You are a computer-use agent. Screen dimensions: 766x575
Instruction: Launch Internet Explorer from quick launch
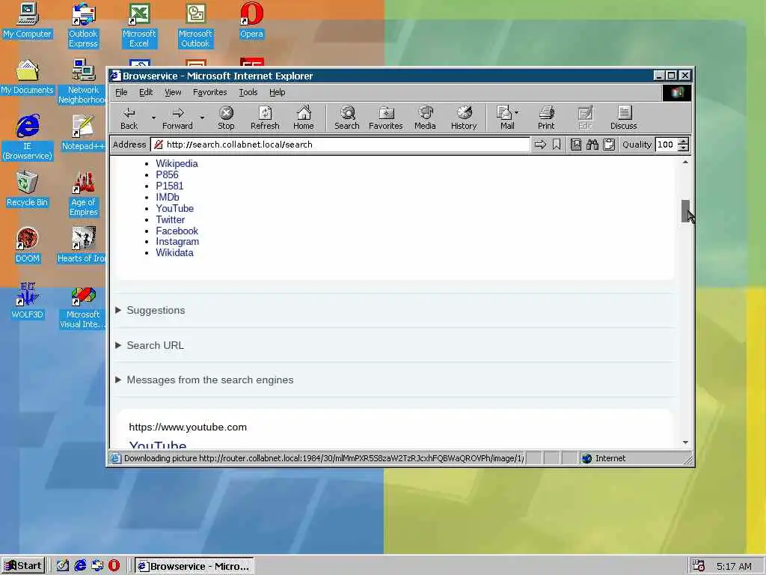(80, 565)
